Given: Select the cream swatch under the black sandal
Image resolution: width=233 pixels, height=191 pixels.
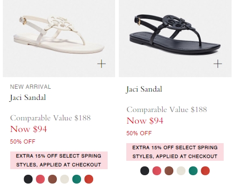Looking at the screenshot, I should point(181,171).
